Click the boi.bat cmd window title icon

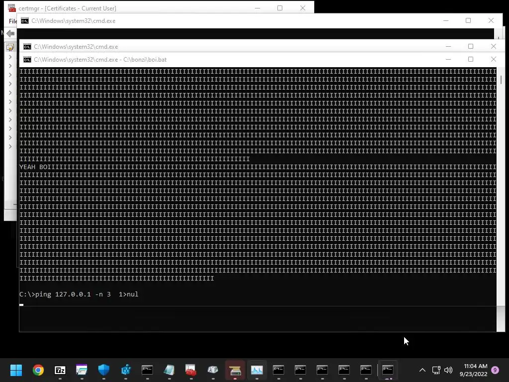tap(27, 60)
